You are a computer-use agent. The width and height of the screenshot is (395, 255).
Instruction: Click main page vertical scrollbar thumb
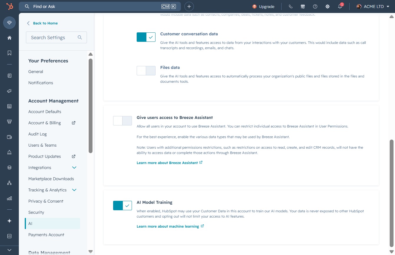[x=391, y=193]
